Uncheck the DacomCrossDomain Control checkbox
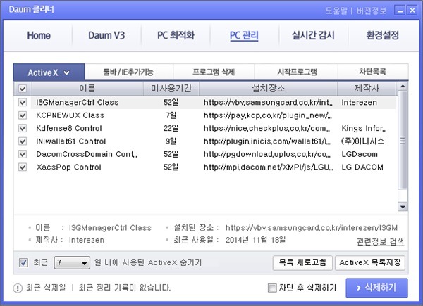Image resolution: width=423 pixels, height=306 pixels. tap(23, 154)
